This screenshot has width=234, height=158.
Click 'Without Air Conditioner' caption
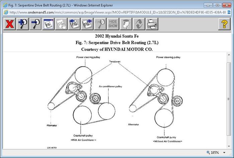(167, 141)
